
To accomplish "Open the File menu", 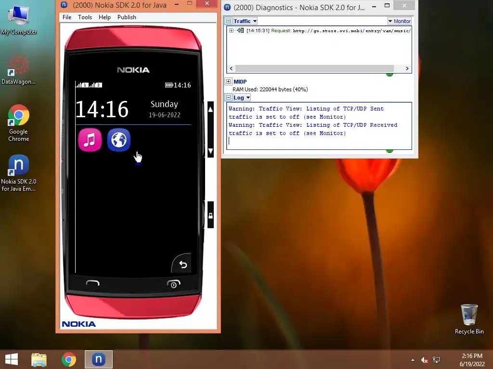I will 67,17.
